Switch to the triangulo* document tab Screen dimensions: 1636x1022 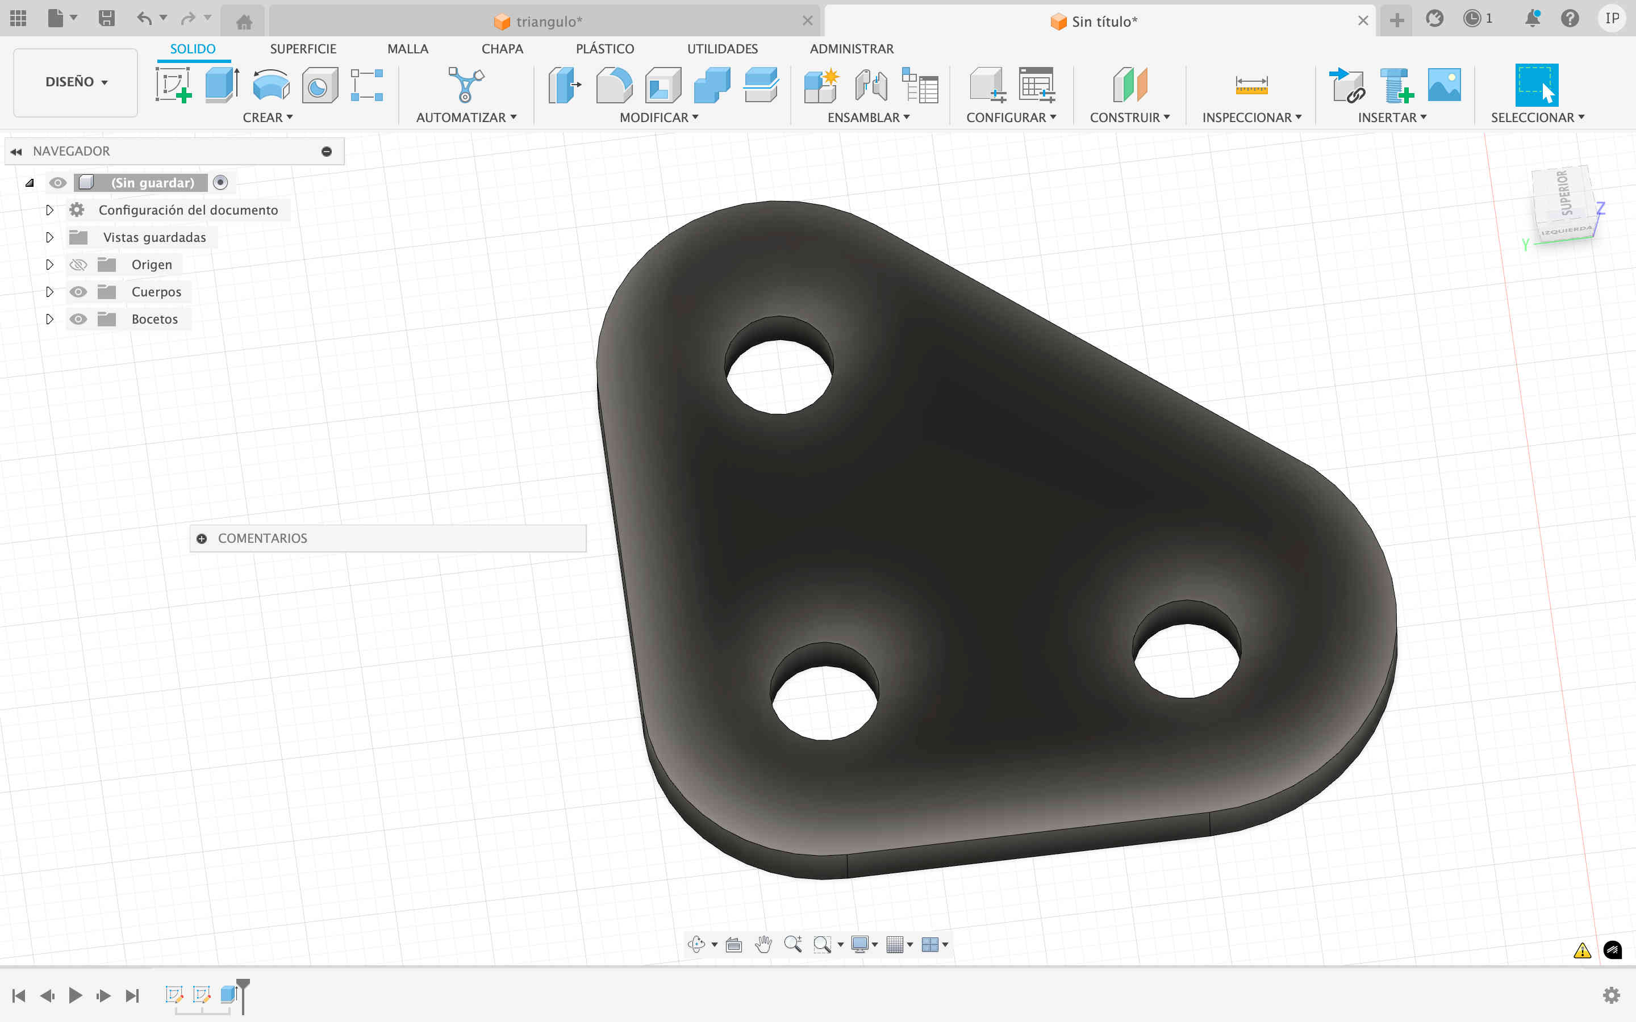545,21
